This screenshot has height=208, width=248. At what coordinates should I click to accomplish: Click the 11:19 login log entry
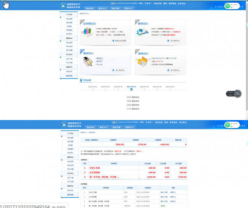pos(133,109)
